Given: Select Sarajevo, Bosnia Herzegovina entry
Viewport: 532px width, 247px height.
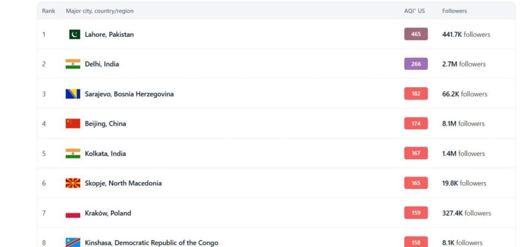Looking at the screenshot, I should [x=129, y=94].
